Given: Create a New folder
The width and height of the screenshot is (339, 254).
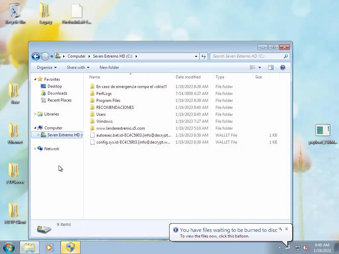Looking at the screenshot, I should point(109,67).
